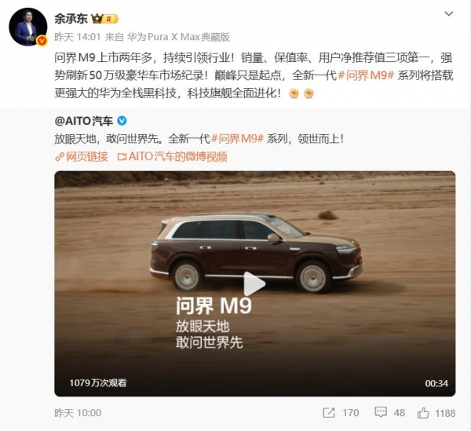
Task: Click the orange verified badge on avatar
Action: tap(42, 41)
